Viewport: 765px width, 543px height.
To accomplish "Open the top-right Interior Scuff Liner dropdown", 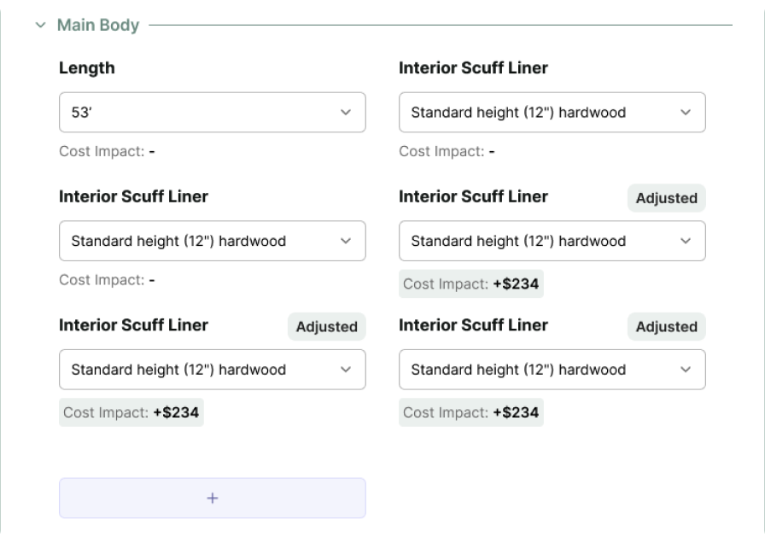I will [x=538, y=113].
